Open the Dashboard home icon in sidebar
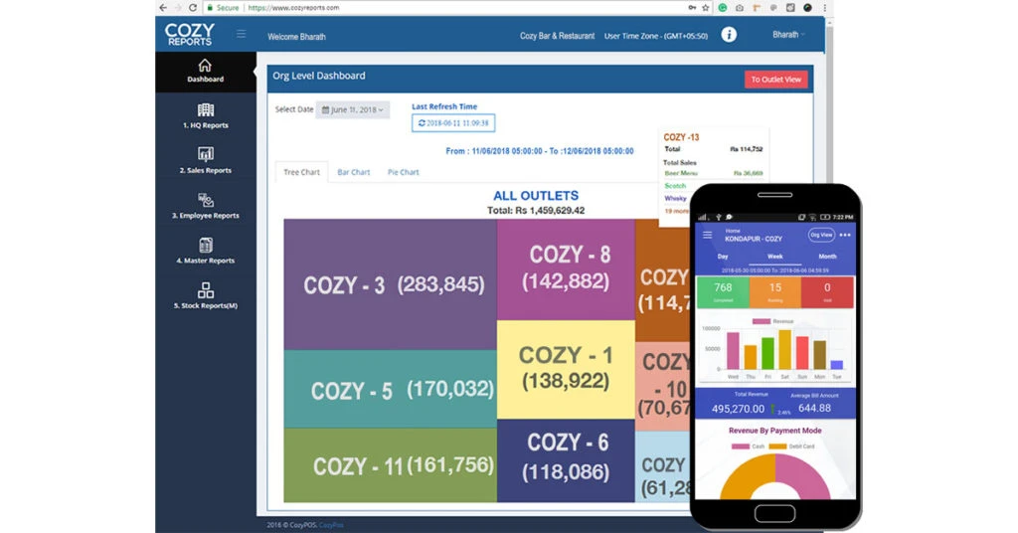 coord(205,65)
